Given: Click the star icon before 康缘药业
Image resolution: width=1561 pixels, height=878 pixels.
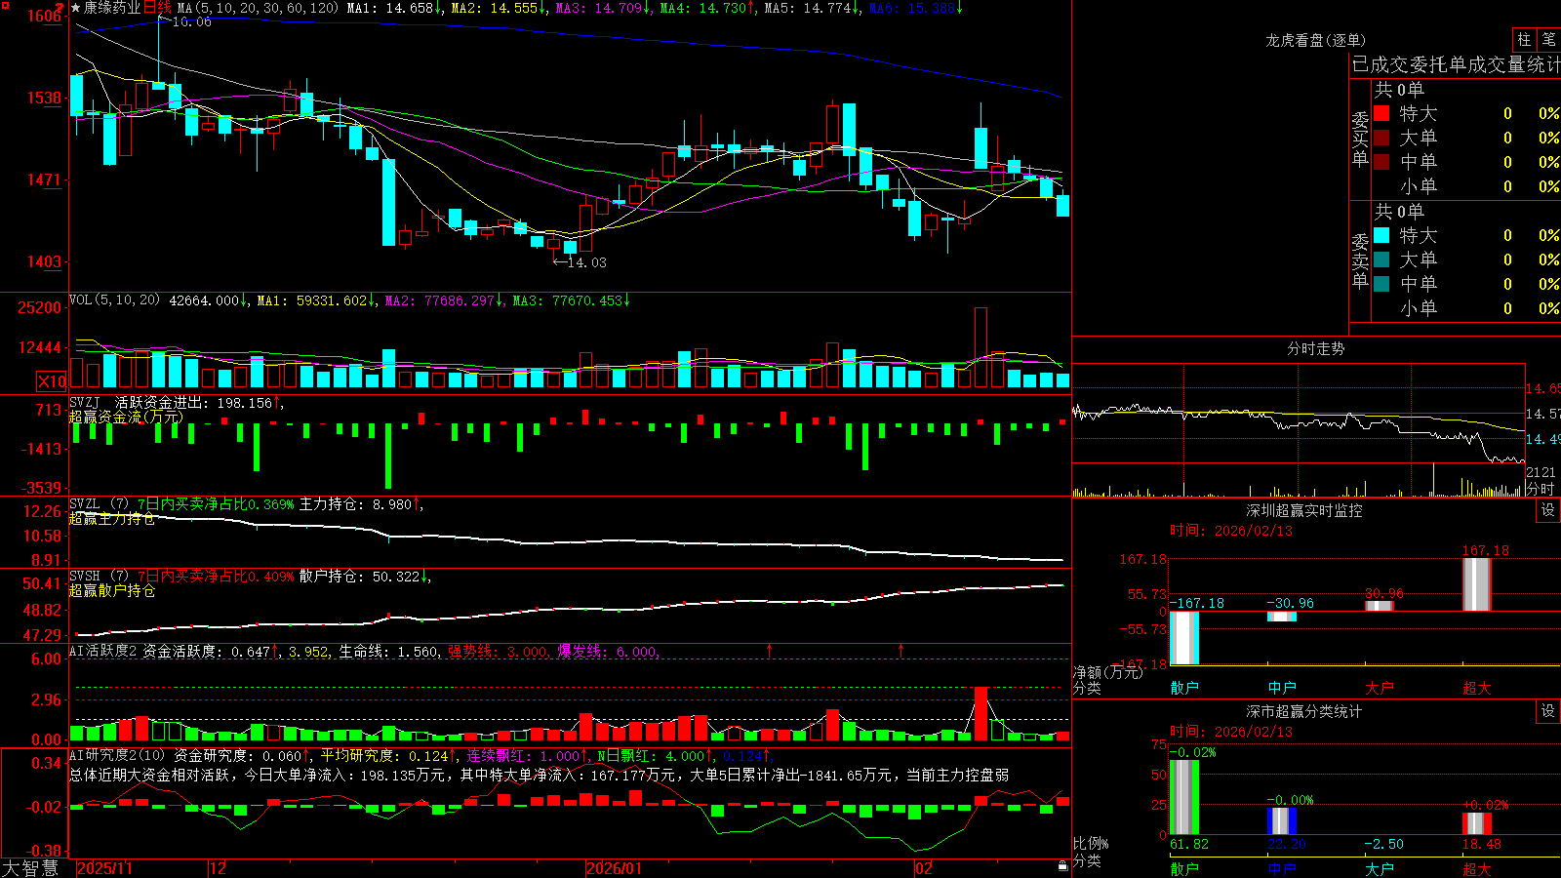Looking at the screenshot, I should (75, 8).
